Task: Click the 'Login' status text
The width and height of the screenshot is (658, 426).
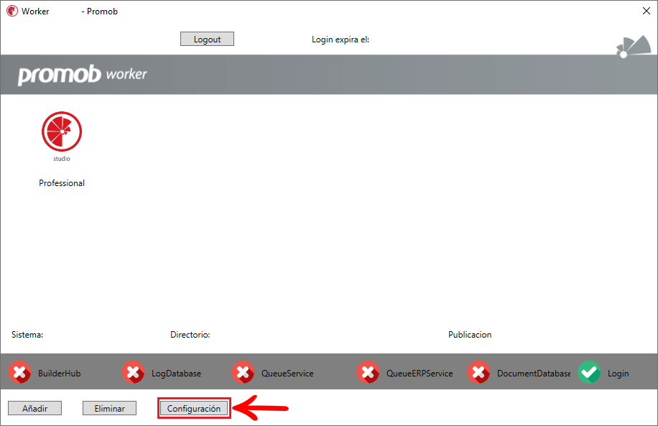Action: click(x=618, y=374)
